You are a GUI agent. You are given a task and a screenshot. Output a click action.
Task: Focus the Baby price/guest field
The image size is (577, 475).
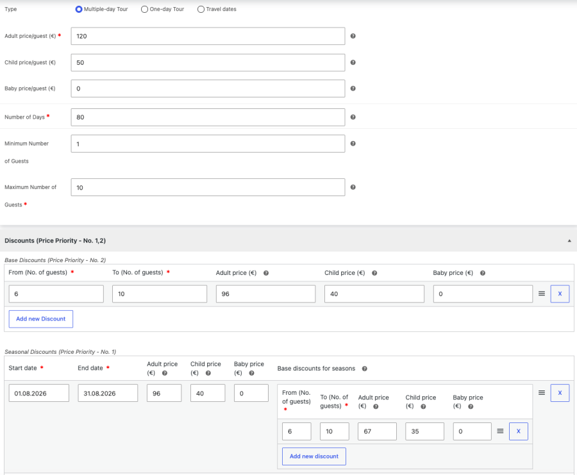[208, 88]
